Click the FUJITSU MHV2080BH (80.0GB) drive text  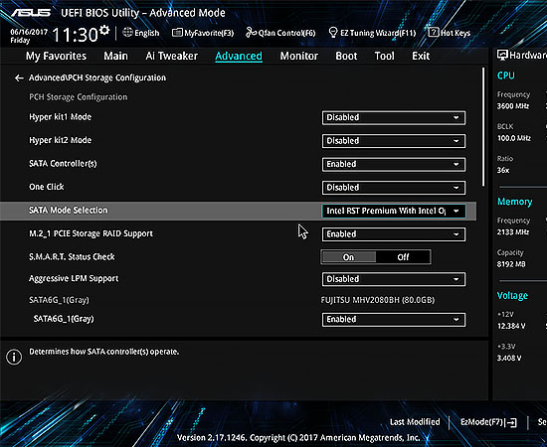[378, 300]
